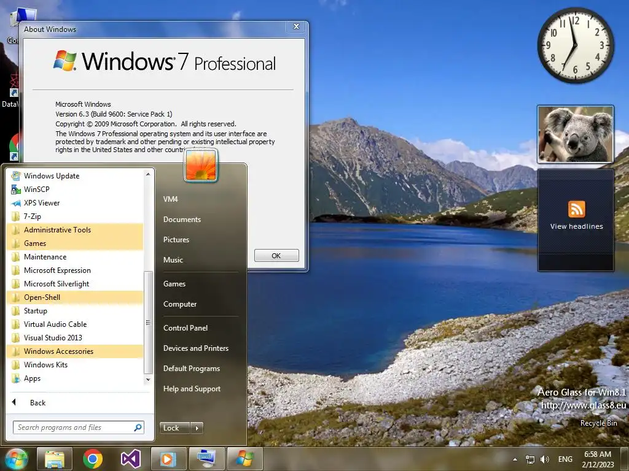Expand the Microsoft Expression folder

coord(74,270)
